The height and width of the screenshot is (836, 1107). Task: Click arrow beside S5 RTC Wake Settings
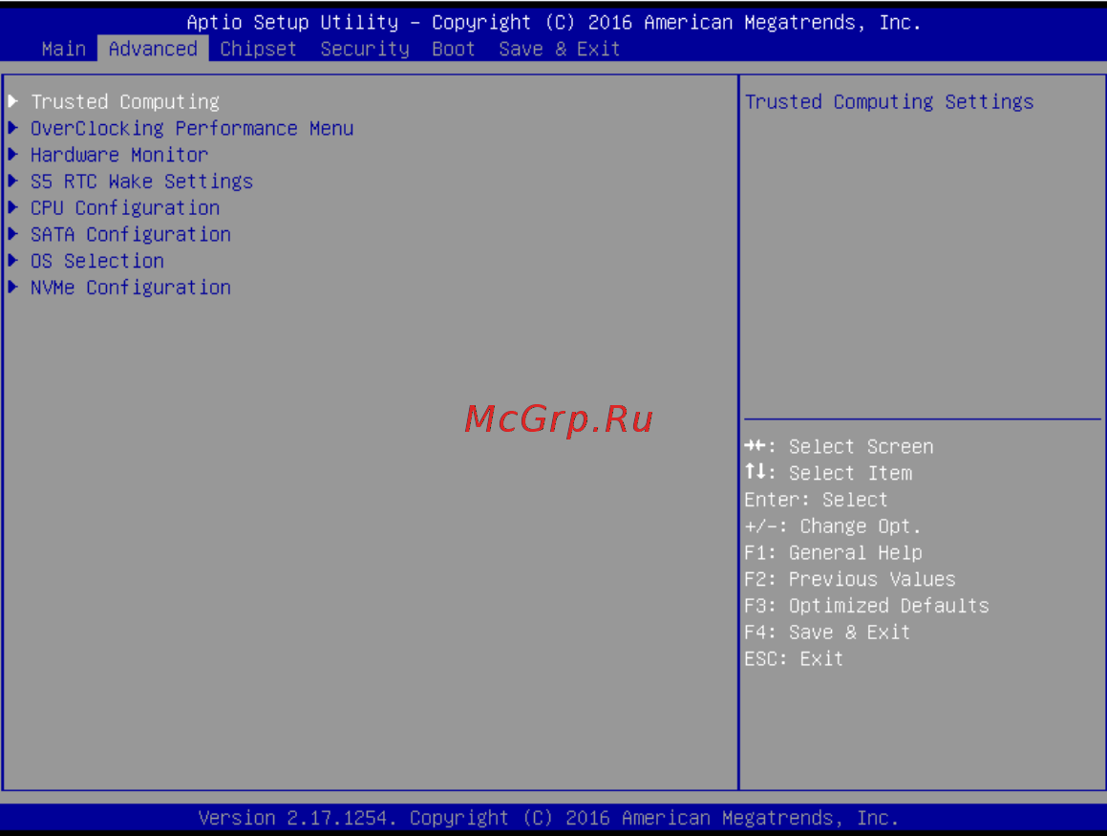(x=13, y=181)
